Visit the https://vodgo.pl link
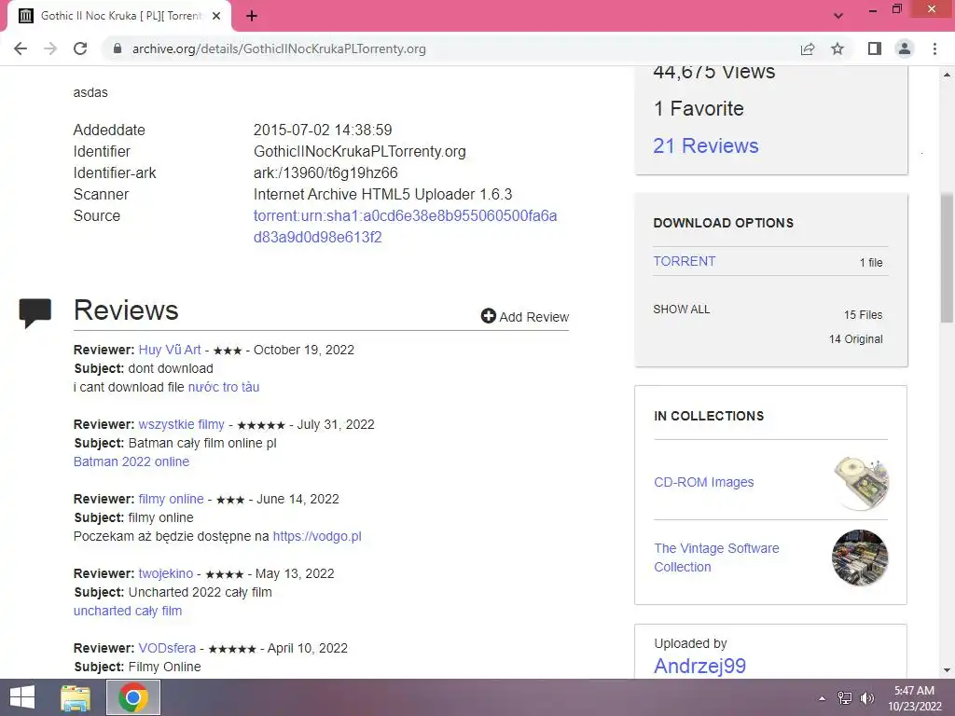Screen dimensions: 955x716 coord(317,536)
